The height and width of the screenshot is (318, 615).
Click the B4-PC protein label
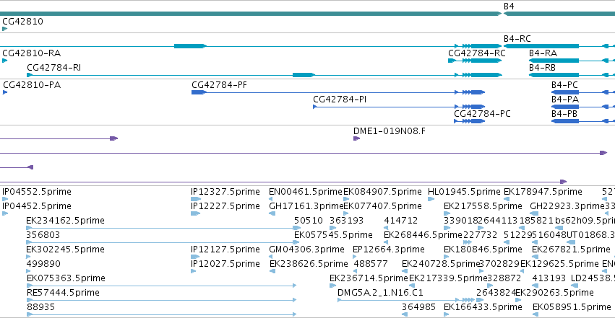[564, 85]
